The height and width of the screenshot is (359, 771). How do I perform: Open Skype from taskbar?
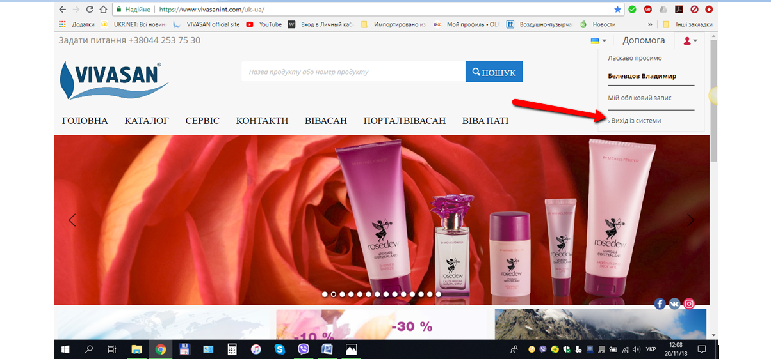point(280,349)
